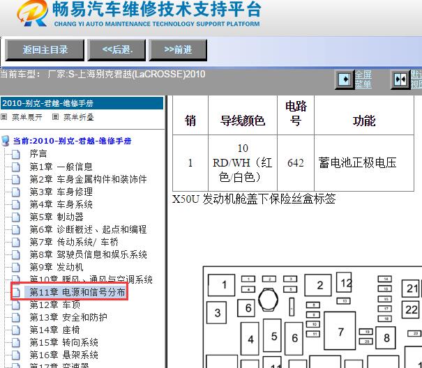422x368 pixels.
Task: Open 第6章 诊断概述、起点和编程
Action: (89, 229)
